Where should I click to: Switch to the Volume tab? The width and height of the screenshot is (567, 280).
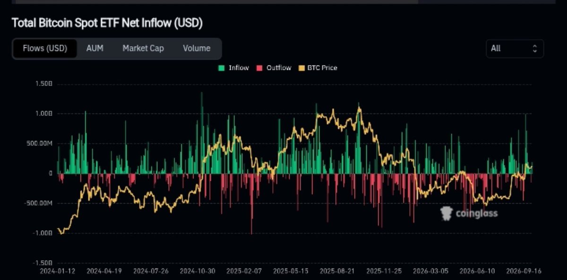197,48
